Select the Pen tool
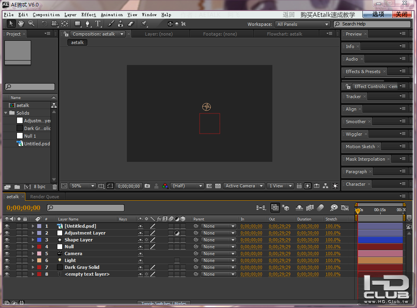 point(88,24)
